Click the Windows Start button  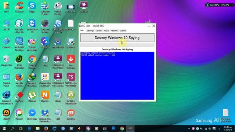coord(4,129)
